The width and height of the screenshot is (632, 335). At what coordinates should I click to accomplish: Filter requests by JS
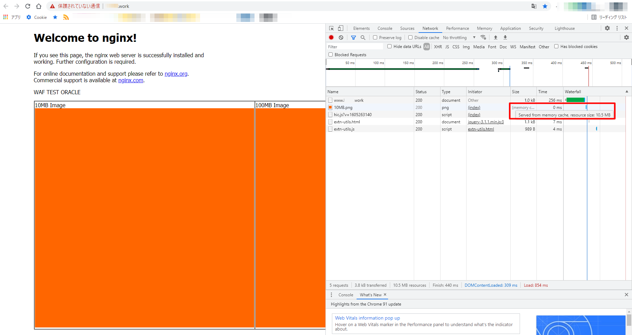(447, 47)
